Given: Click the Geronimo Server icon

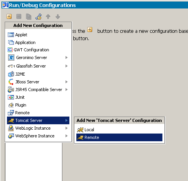Looking at the screenshot, I should pyautogui.click(x=11, y=58).
